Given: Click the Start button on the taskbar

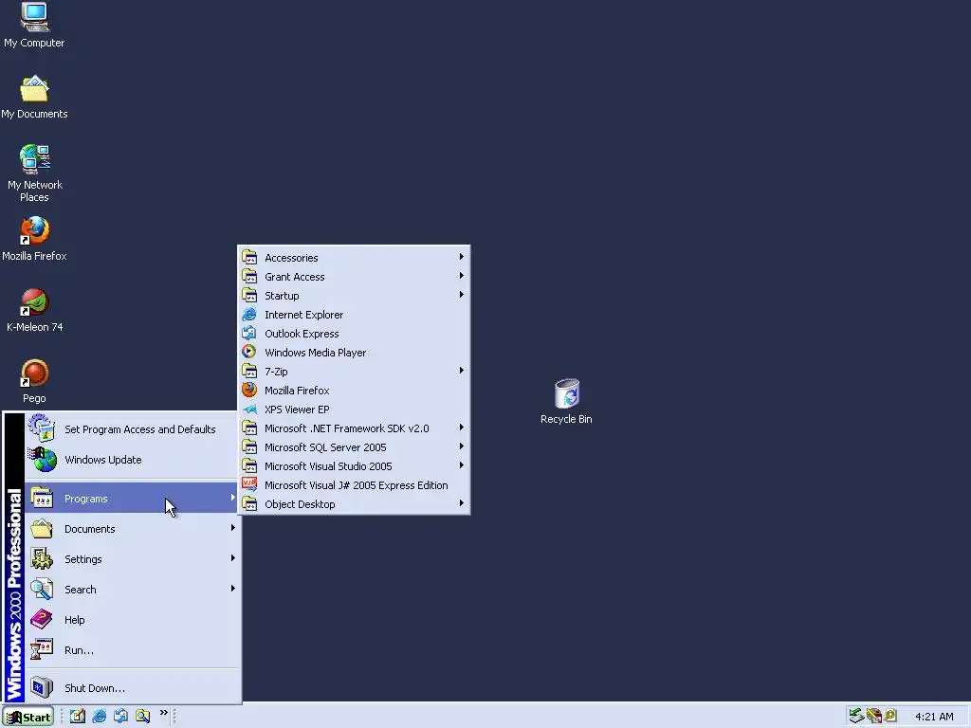Looking at the screenshot, I should (28, 717).
